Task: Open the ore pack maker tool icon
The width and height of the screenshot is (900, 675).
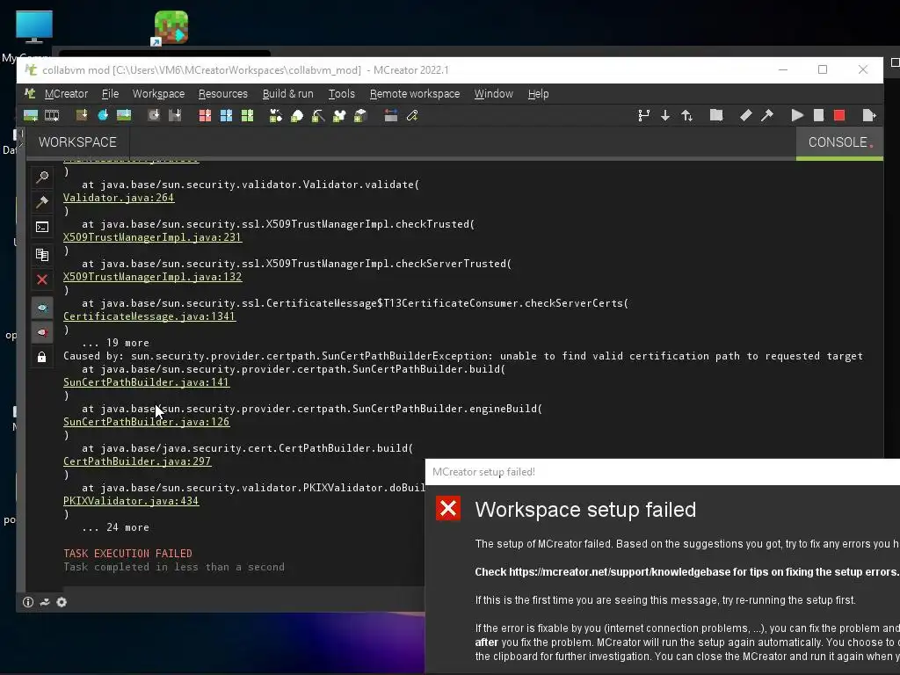Action: (x=297, y=116)
